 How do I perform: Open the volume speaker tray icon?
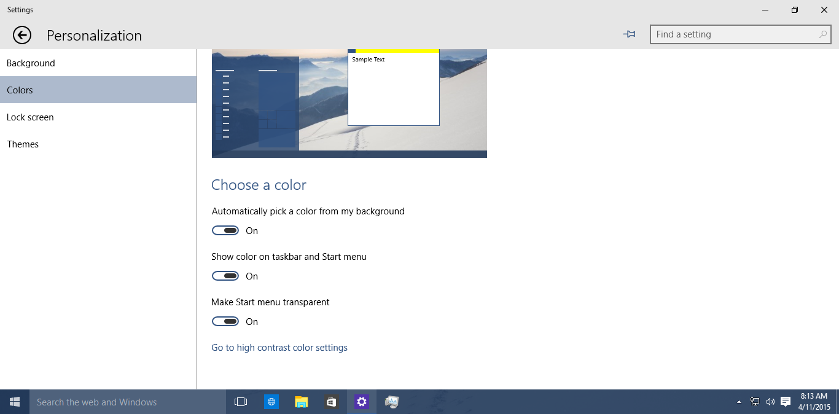tap(770, 402)
